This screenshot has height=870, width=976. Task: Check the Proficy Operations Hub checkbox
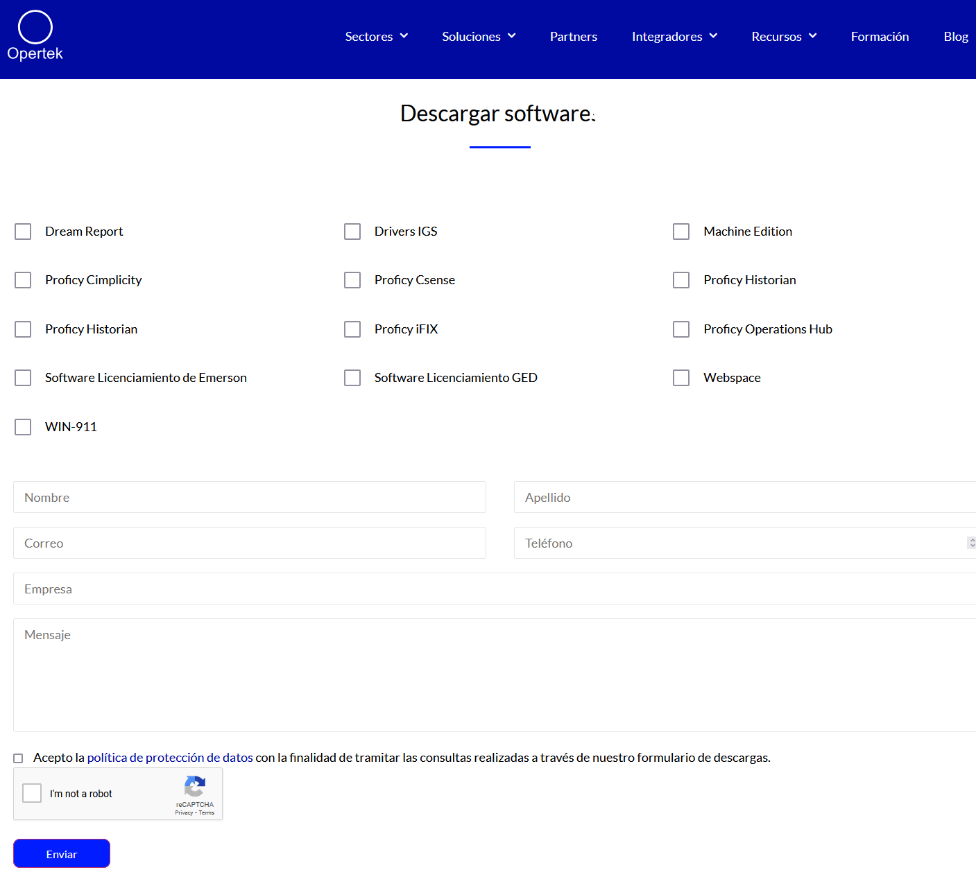(x=681, y=329)
